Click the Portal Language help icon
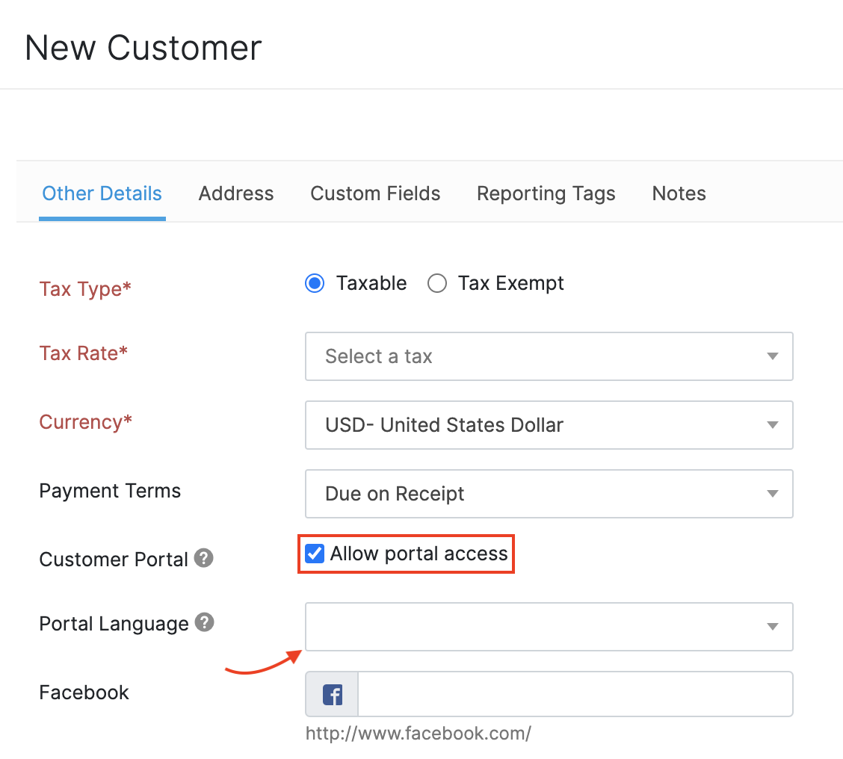This screenshot has height=759, width=843. coord(204,622)
